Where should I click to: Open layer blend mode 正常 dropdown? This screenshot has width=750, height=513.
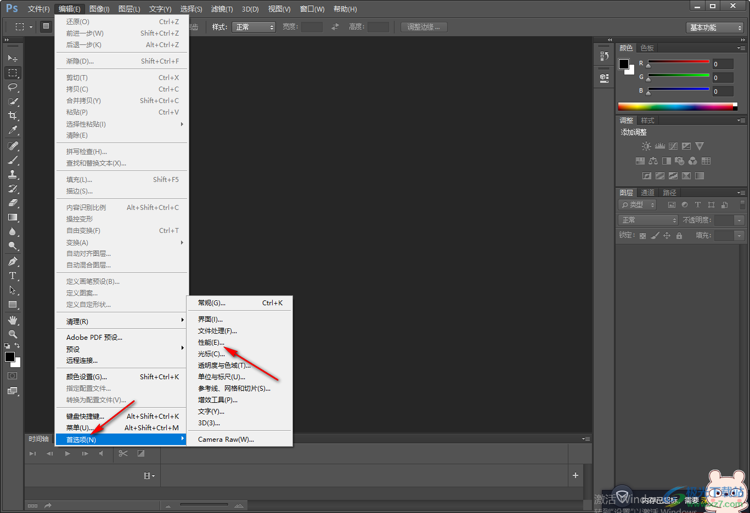649,220
